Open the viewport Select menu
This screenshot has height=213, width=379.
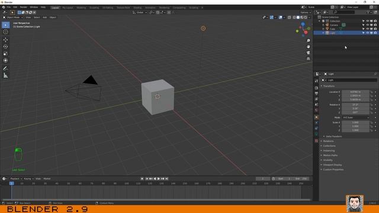[37, 17]
